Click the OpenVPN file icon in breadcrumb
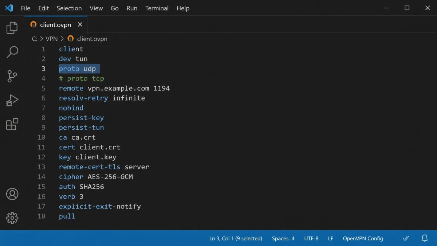The height and width of the screenshot is (246, 437). (71, 39)
